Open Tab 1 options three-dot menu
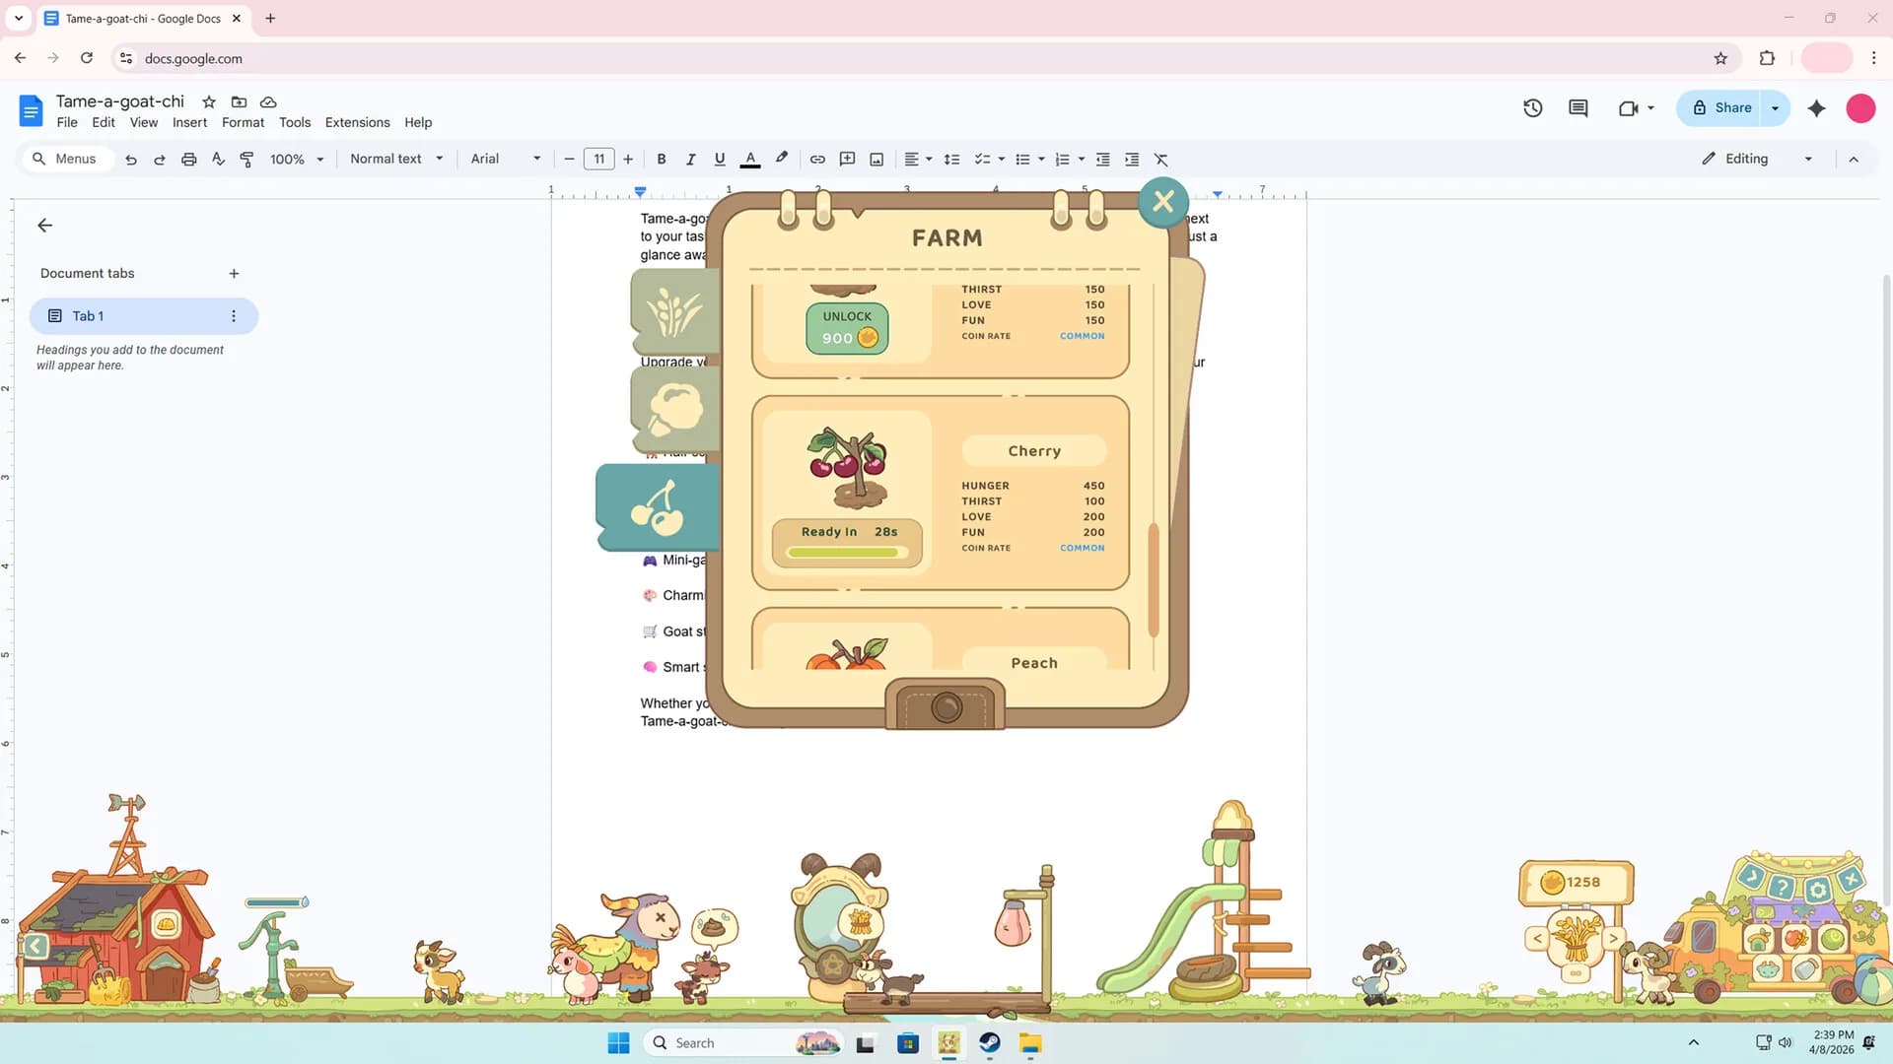Viewport: 1893px width, 1064px height. 234,316
